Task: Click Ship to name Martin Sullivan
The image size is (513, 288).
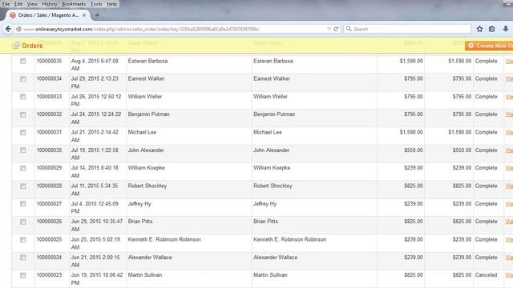Action: [x=270, y=275]
